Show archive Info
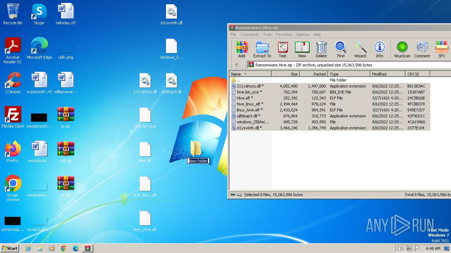Viewport: 451px width, 253px height. [x=379, y=49]
